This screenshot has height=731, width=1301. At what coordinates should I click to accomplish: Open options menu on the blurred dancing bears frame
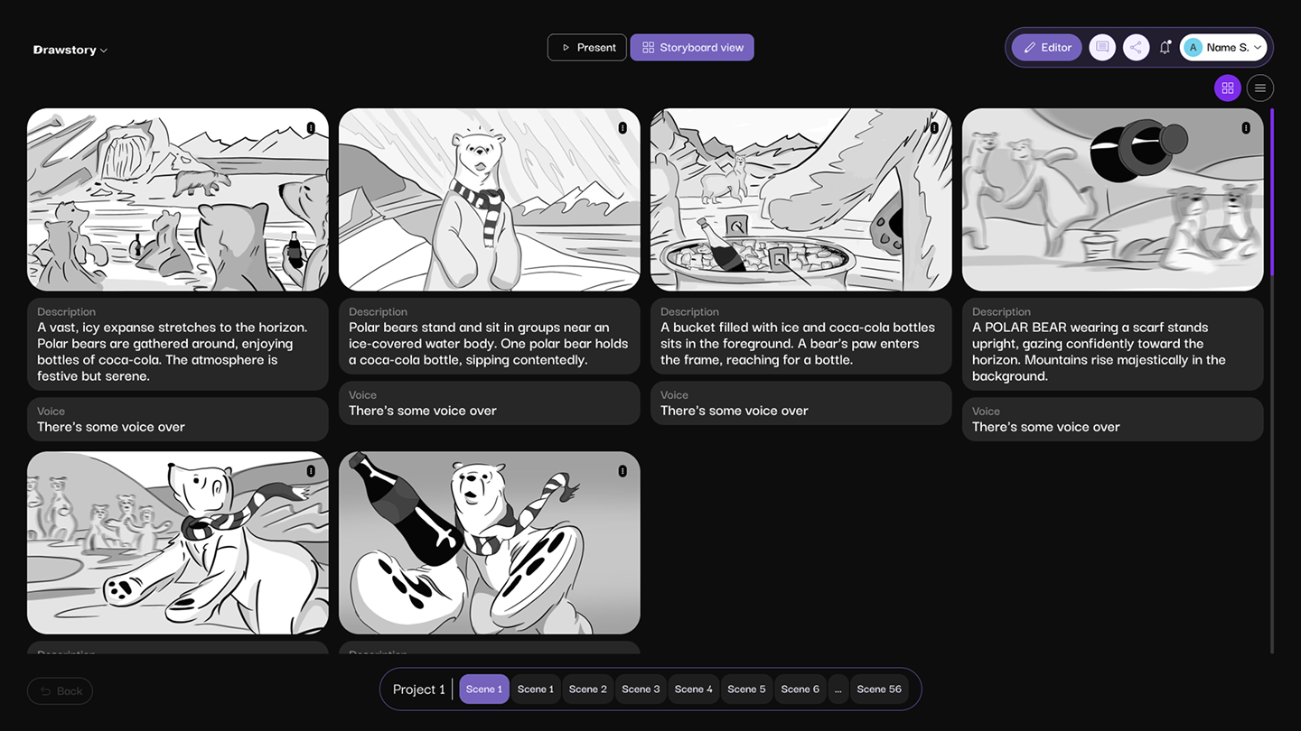click(1246, 128)
